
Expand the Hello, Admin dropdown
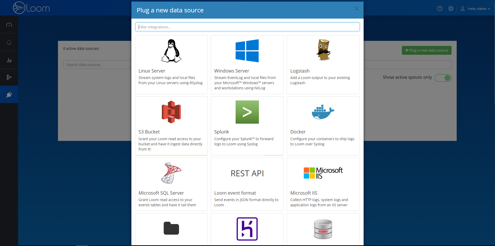pos(479,9)
